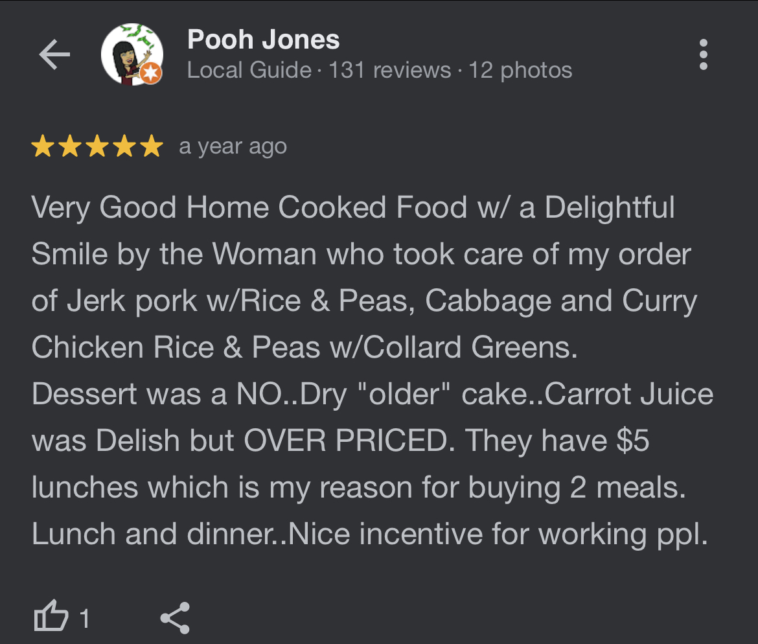Image resolution: width=758 pixels, height=644 pixels.
Task: View the reviewer's 12 photos
Action: click(x=520, y=70)
